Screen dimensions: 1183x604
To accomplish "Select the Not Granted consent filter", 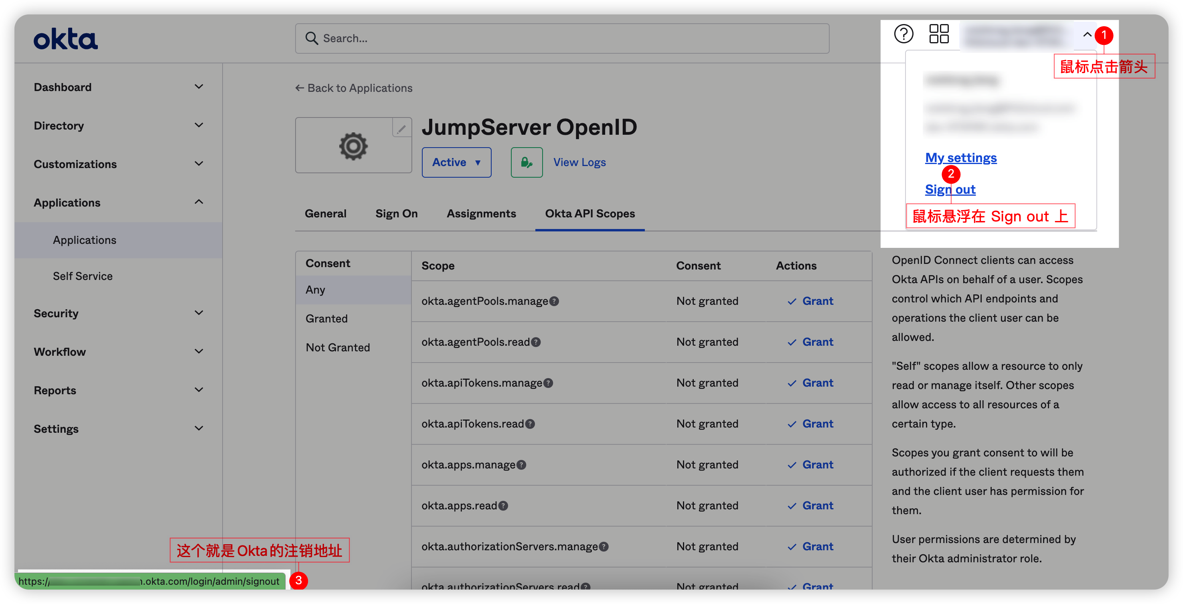I will pyautogui.click(x=338, y=348).
